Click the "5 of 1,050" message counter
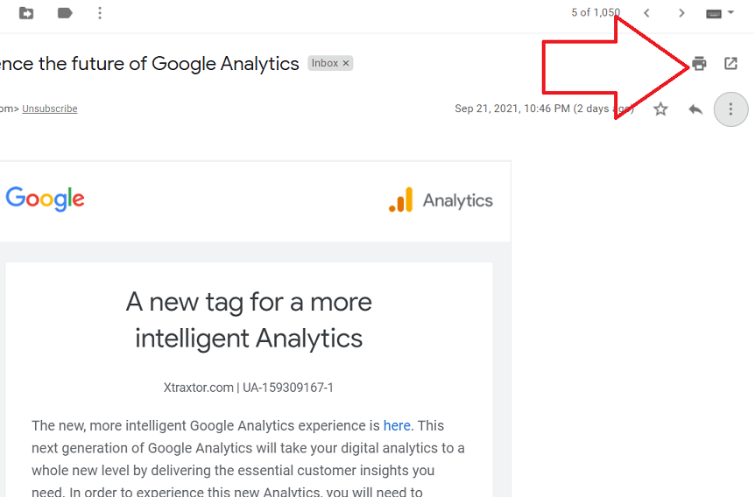Viewport: 755px width, 497px height. (x=595, y=12)
